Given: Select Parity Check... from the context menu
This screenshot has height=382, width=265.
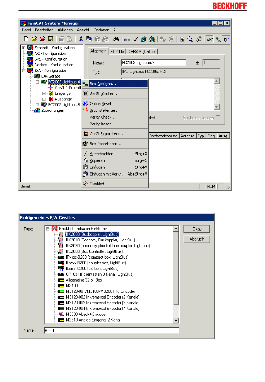Looking at the screenshot, I should (115, 117).
